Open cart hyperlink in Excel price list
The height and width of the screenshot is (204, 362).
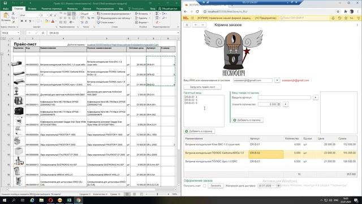[x=123, y=45]
